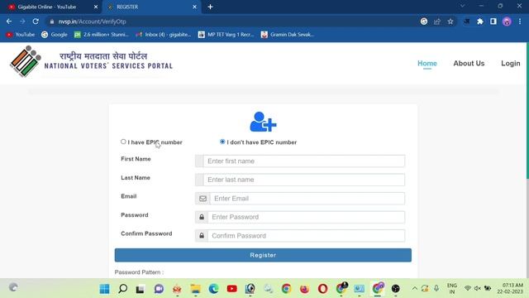Open the Chrome three-dot menu
The image size is (529, 298).
tap(520, 22)
